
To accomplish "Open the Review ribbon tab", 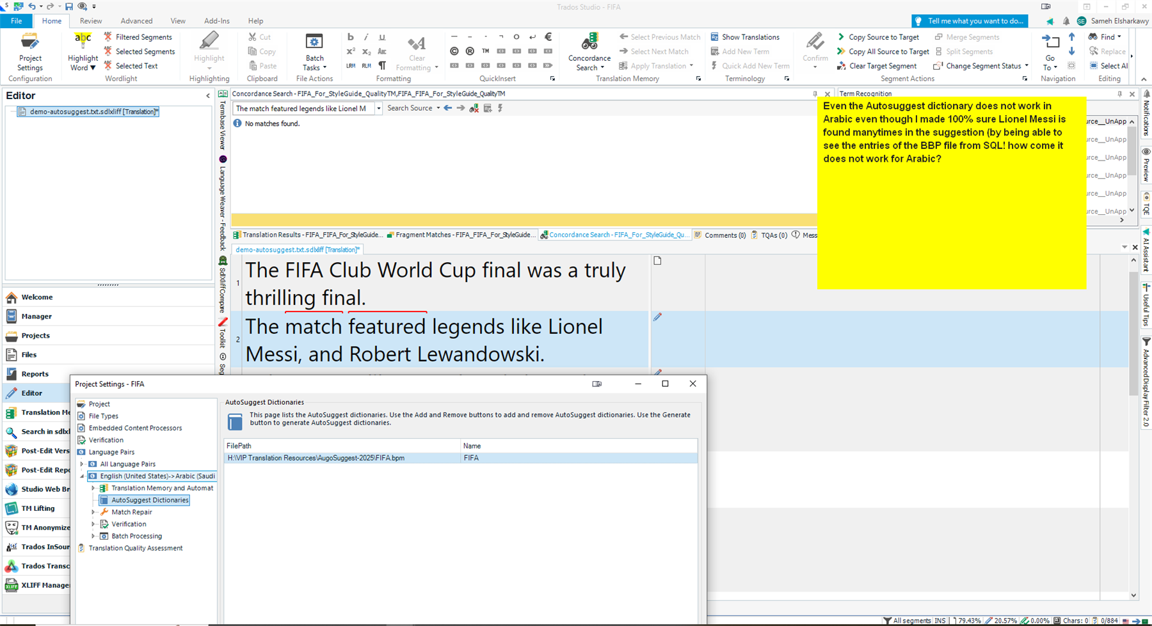I will (x=90, y=21).
